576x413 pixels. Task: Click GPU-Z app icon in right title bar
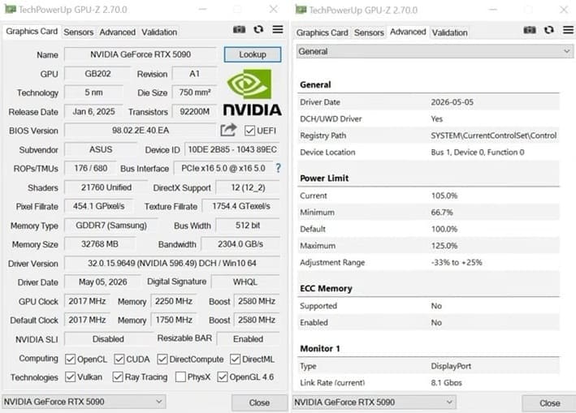301,10
